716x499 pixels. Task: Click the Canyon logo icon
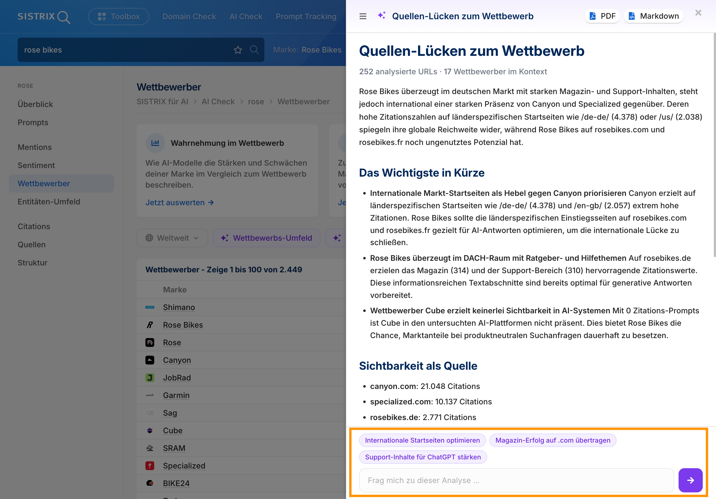pyautogui.click(x=150, y=360)
